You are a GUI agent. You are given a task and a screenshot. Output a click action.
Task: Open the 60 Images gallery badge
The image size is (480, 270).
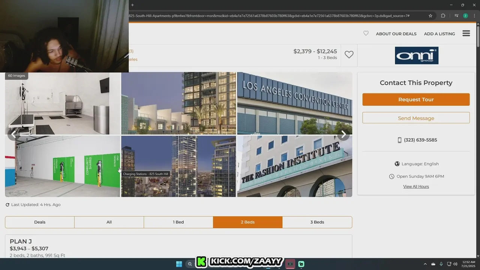pos(16,76)
